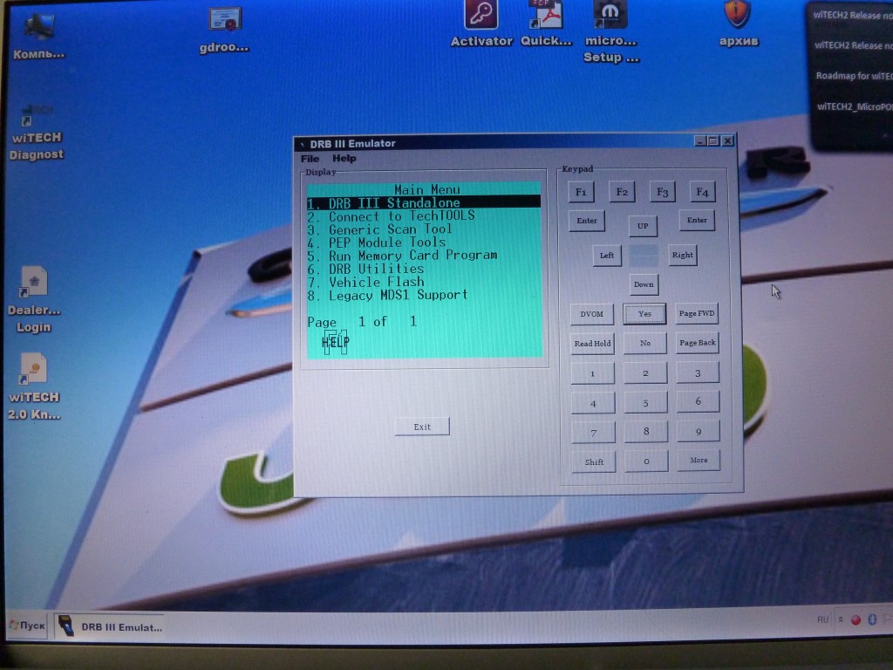893x670 pixels.
Task: Choose "5. Run Memory Card Program" line
Action: pos(402,256)
